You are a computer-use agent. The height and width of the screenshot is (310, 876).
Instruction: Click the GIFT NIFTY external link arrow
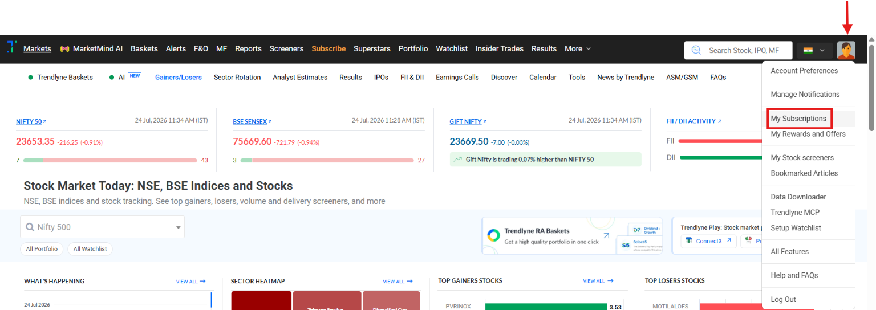pyautogui.click(x=485, y=121)
